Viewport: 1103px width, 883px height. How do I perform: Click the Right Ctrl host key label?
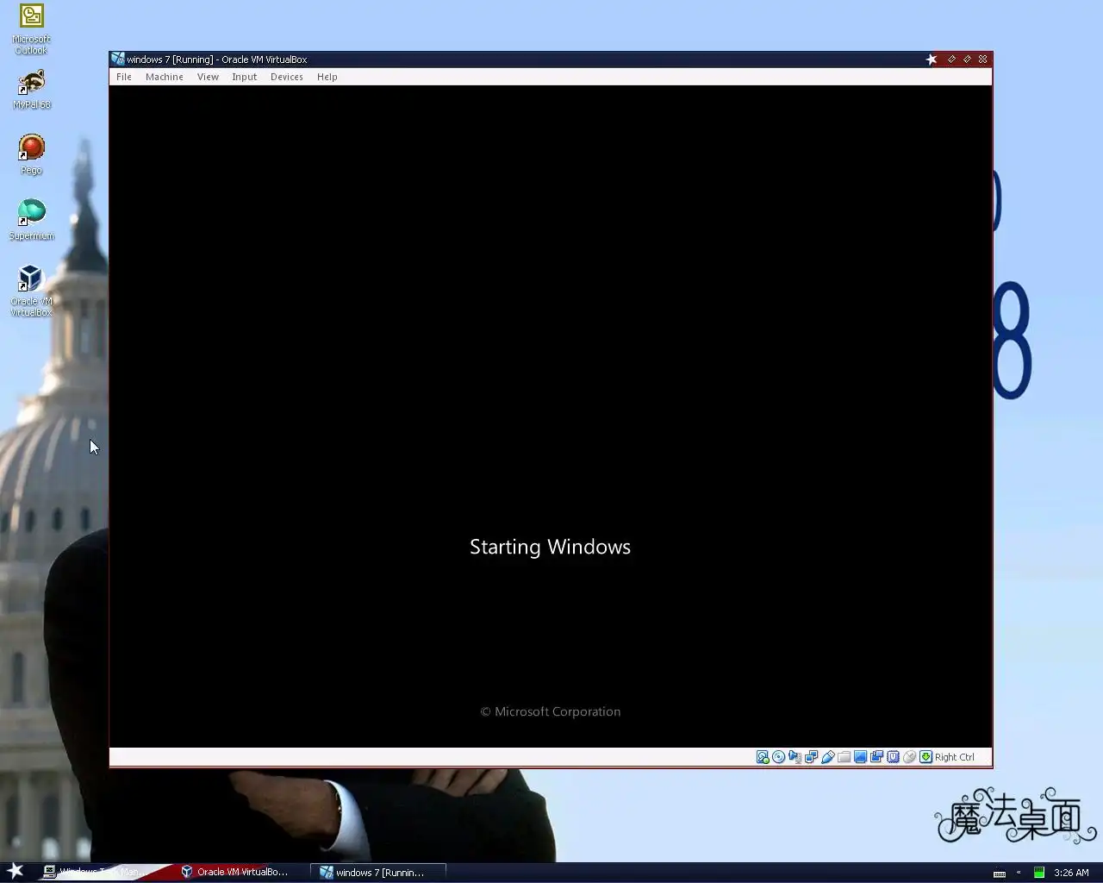(955, 757)
